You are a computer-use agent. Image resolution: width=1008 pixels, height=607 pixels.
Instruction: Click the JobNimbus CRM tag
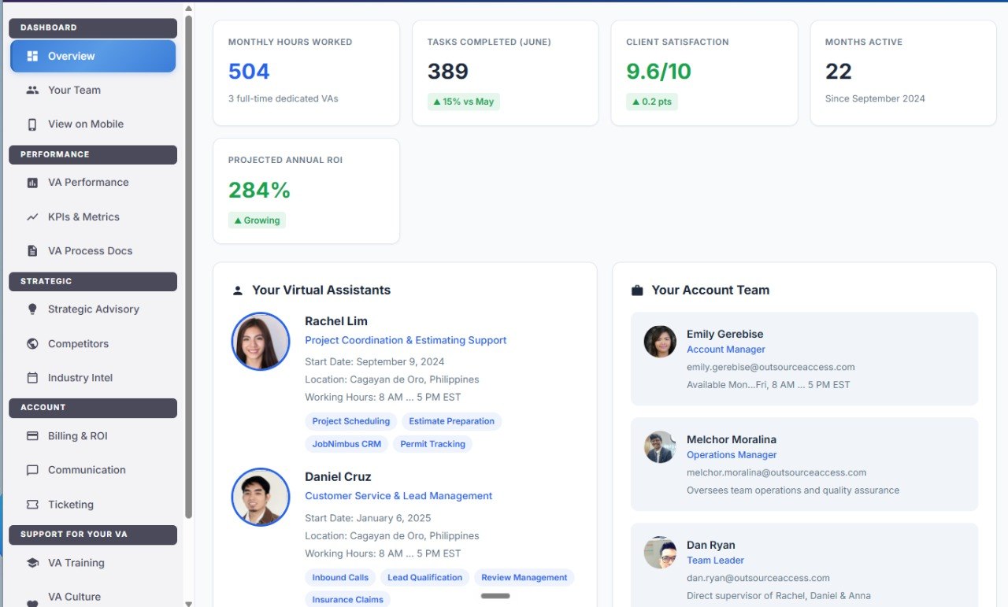[346, 444]
